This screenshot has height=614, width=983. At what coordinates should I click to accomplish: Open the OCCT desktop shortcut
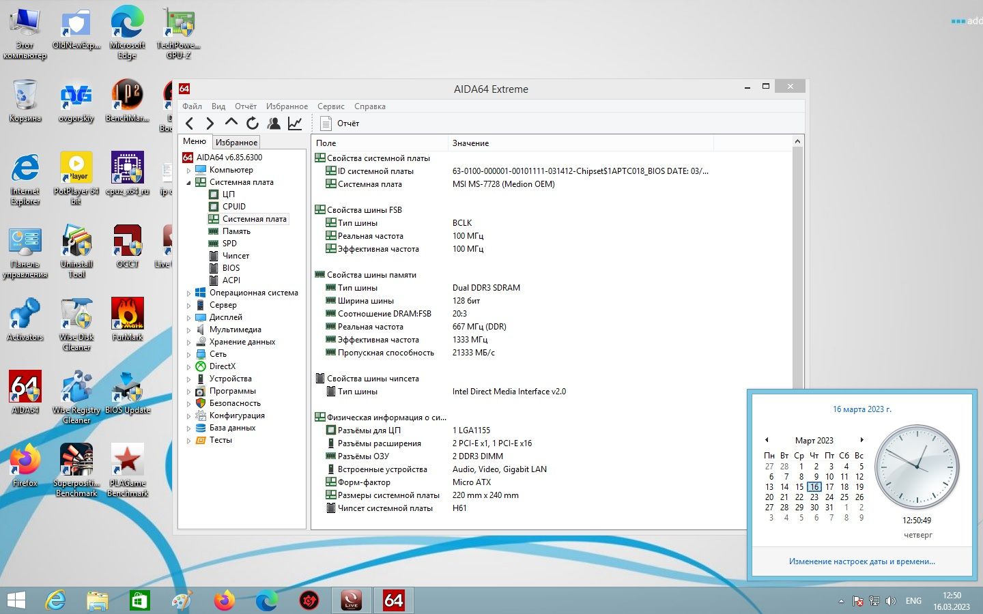coord(128,246)
